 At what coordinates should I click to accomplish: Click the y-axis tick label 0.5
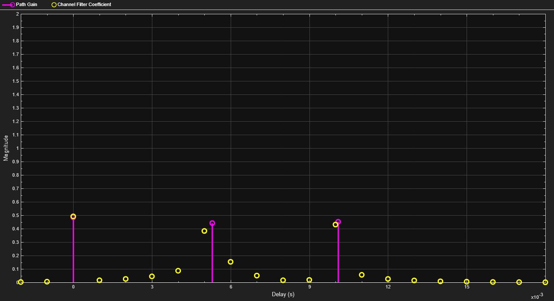(x=16, y=215)
